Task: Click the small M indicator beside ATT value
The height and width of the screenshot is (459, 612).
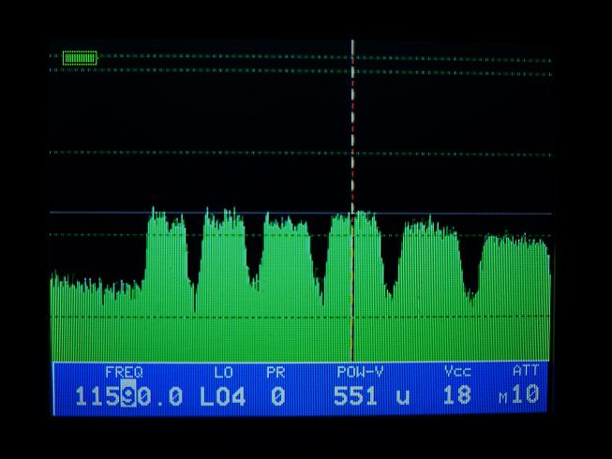Action: [x=503, y=398]
